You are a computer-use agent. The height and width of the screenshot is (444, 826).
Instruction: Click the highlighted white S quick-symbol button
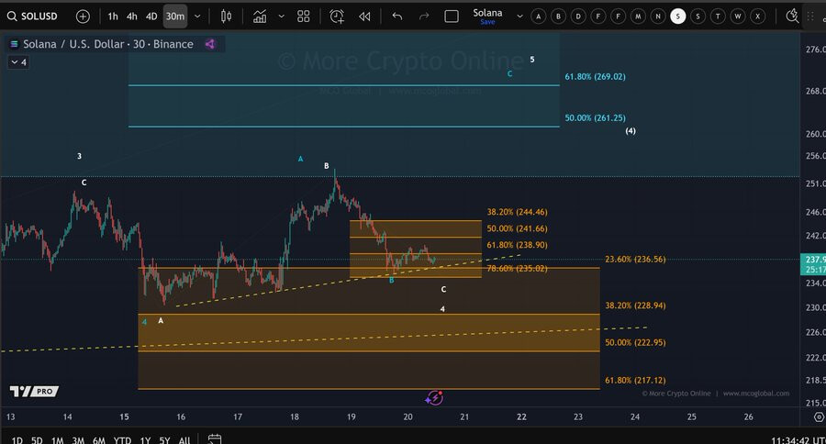678,17
